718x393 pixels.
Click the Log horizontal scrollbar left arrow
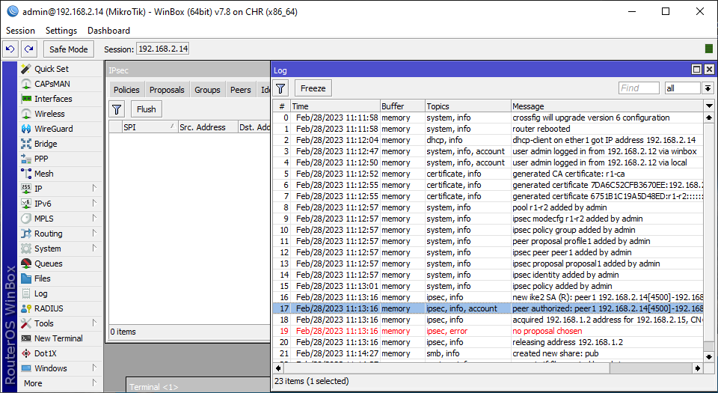click(278, 368)
